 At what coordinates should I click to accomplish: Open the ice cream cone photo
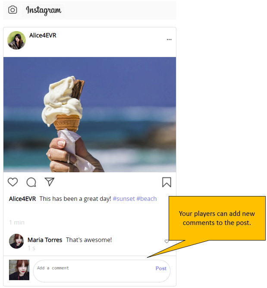(90, 114)
